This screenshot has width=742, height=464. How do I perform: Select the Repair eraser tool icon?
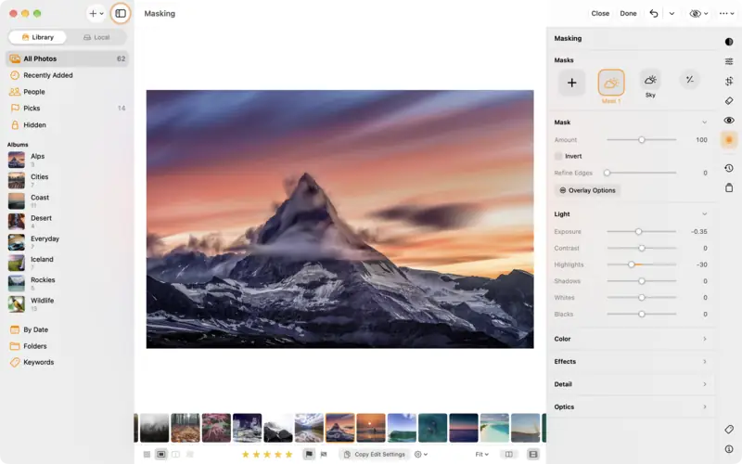729,101
